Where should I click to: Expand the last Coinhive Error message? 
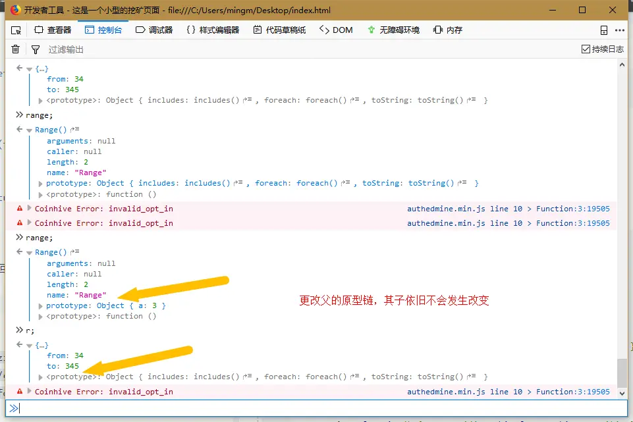coord(29,391)
